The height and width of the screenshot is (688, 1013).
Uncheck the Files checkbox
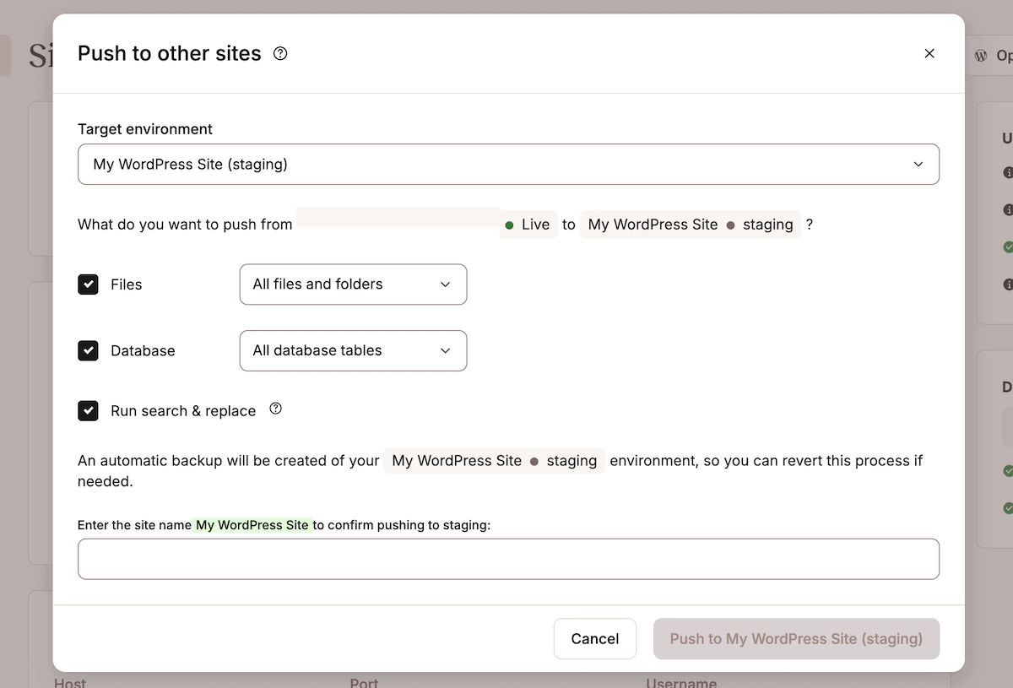[88, 284]
